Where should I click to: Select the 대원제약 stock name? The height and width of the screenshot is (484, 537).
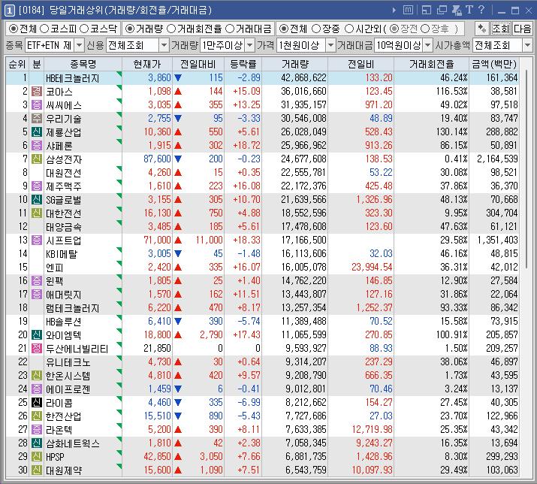pos(64,470)
